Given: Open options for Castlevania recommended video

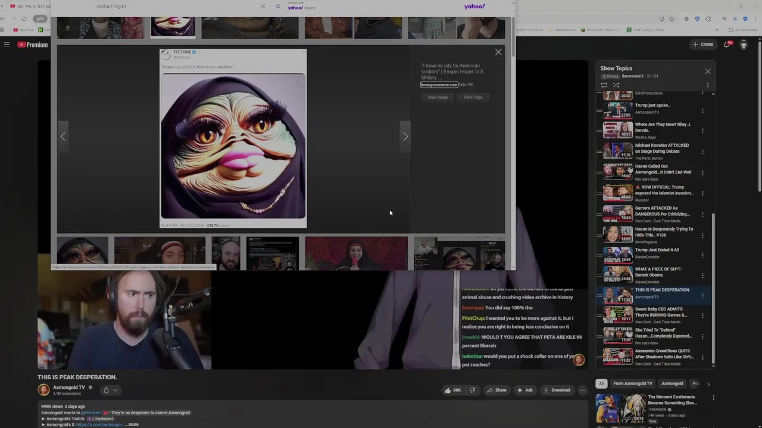Looking at the screenshot, I should click(713, 398).
